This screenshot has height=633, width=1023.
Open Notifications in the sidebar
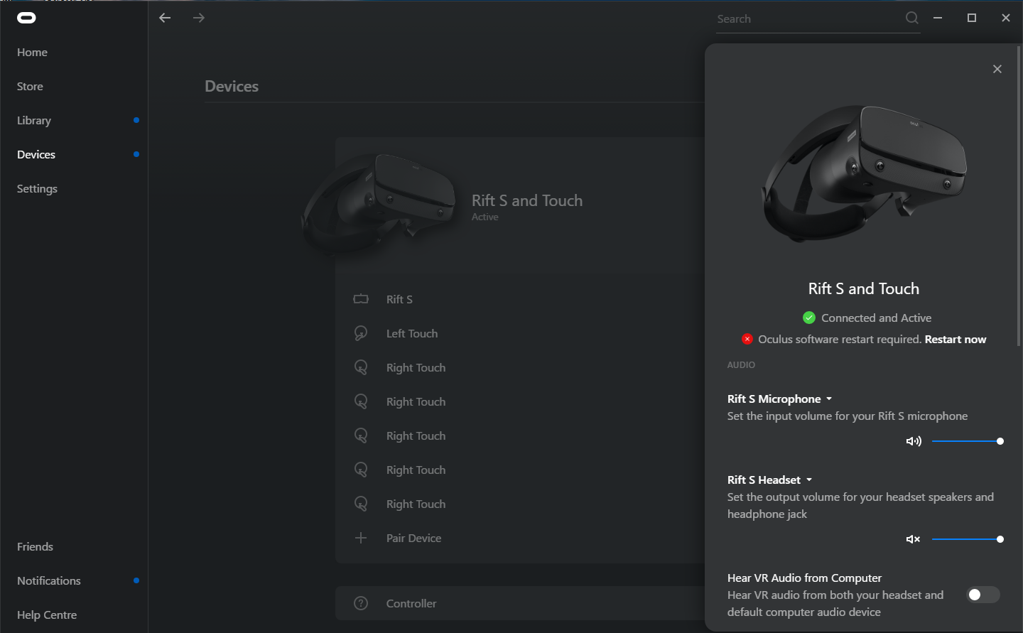pyautogui.click(x=49, y=580)
